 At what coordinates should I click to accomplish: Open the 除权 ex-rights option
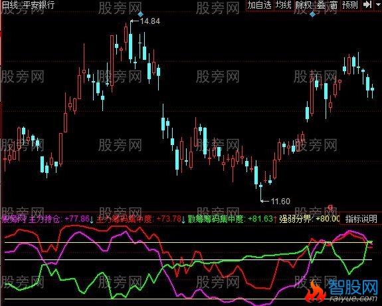pyautogui.click(x=304, y=5)
